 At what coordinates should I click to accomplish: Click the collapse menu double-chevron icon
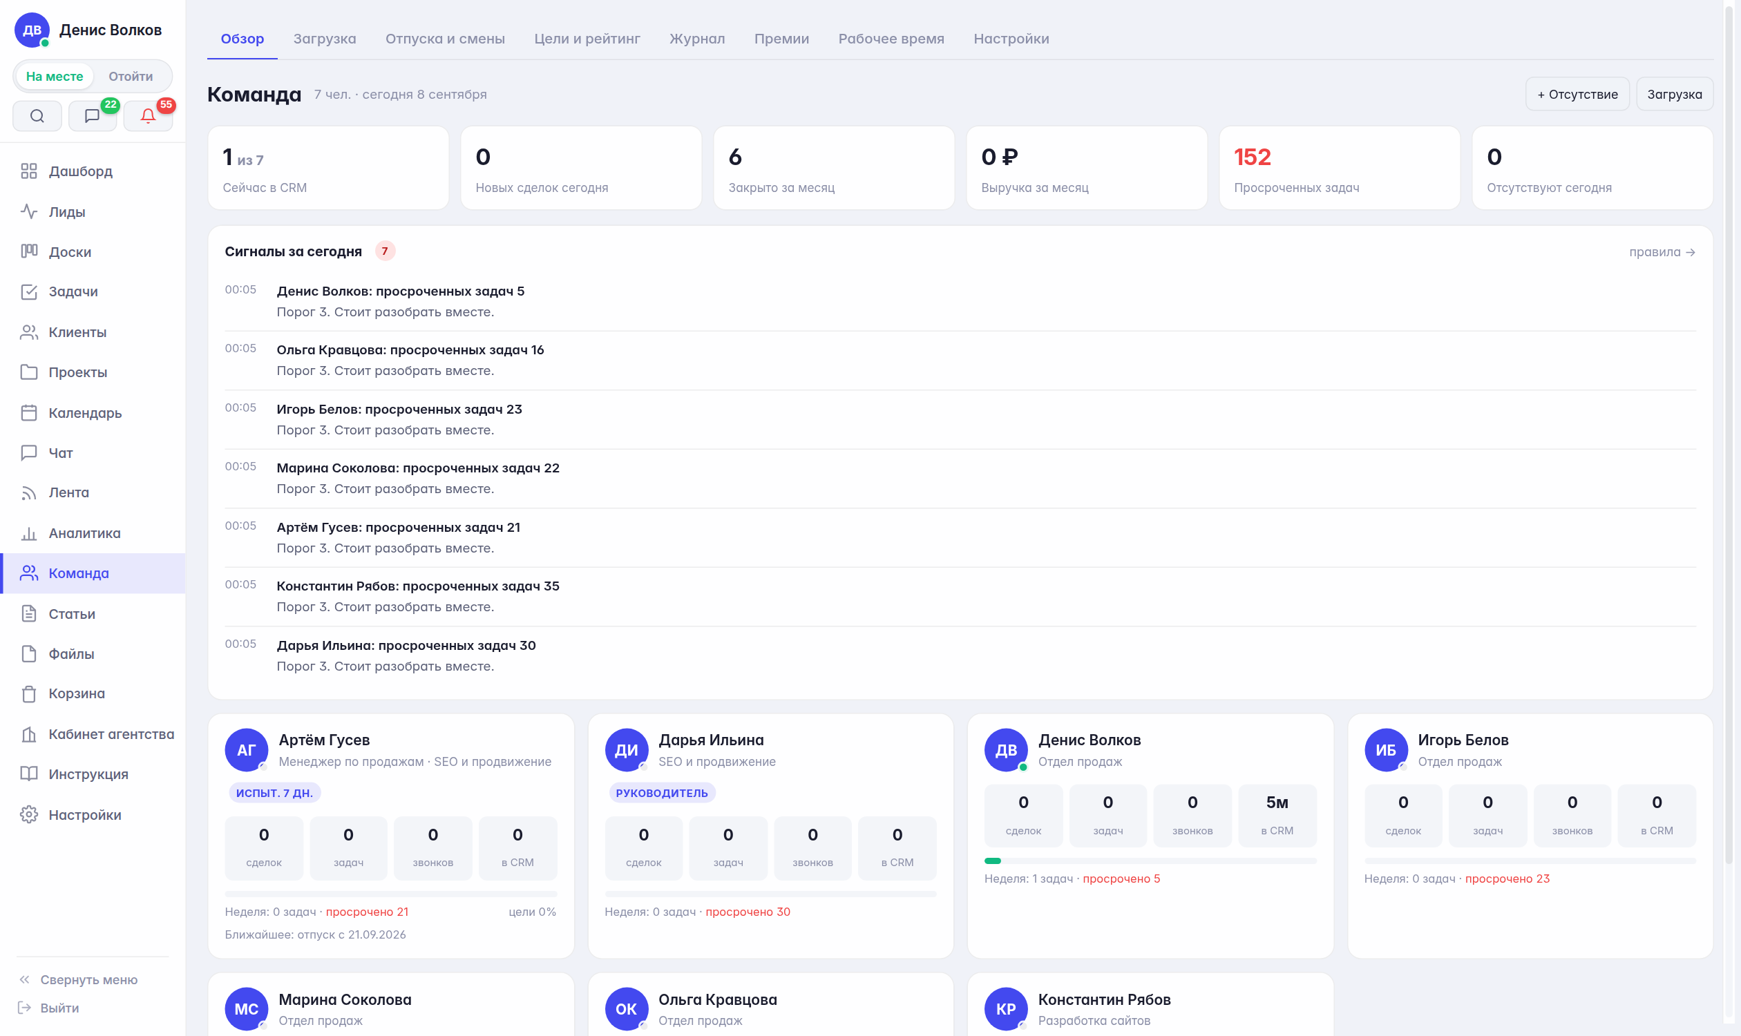click(25, 979)
